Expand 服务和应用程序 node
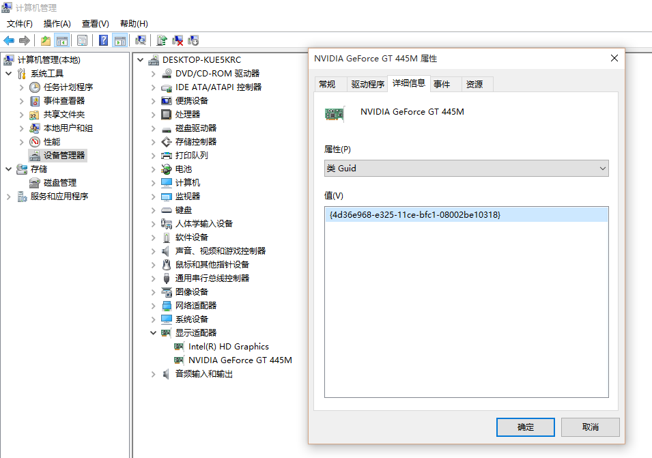 [9, 197]
